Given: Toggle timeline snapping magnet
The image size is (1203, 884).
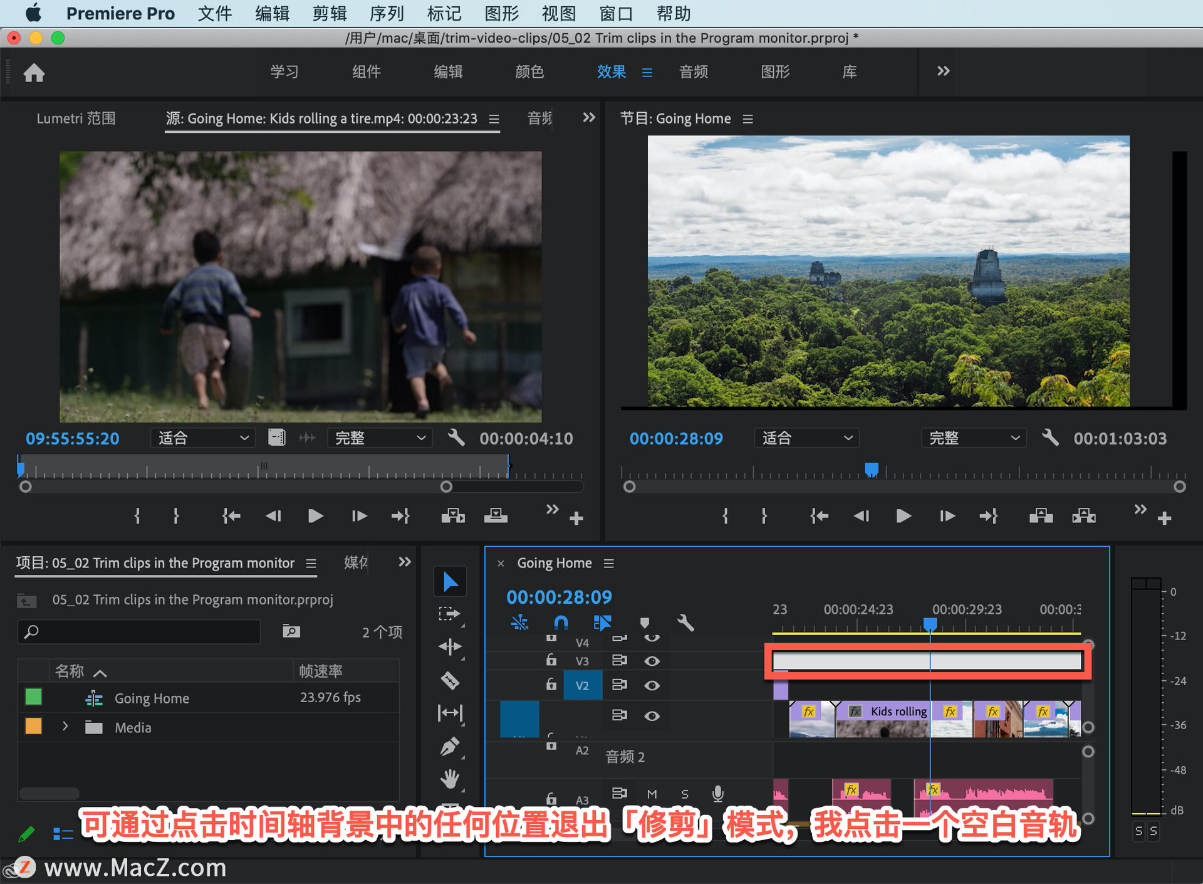Looking at the screenshot, I should [x=561, y=623].
